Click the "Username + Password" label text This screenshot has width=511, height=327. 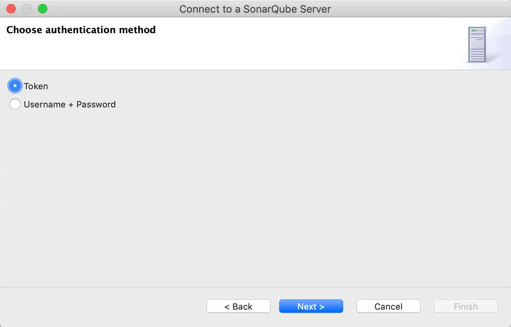(x=70, y=104)
